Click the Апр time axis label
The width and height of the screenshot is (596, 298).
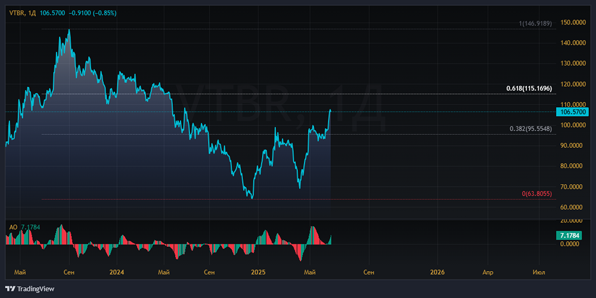(488, 272)
